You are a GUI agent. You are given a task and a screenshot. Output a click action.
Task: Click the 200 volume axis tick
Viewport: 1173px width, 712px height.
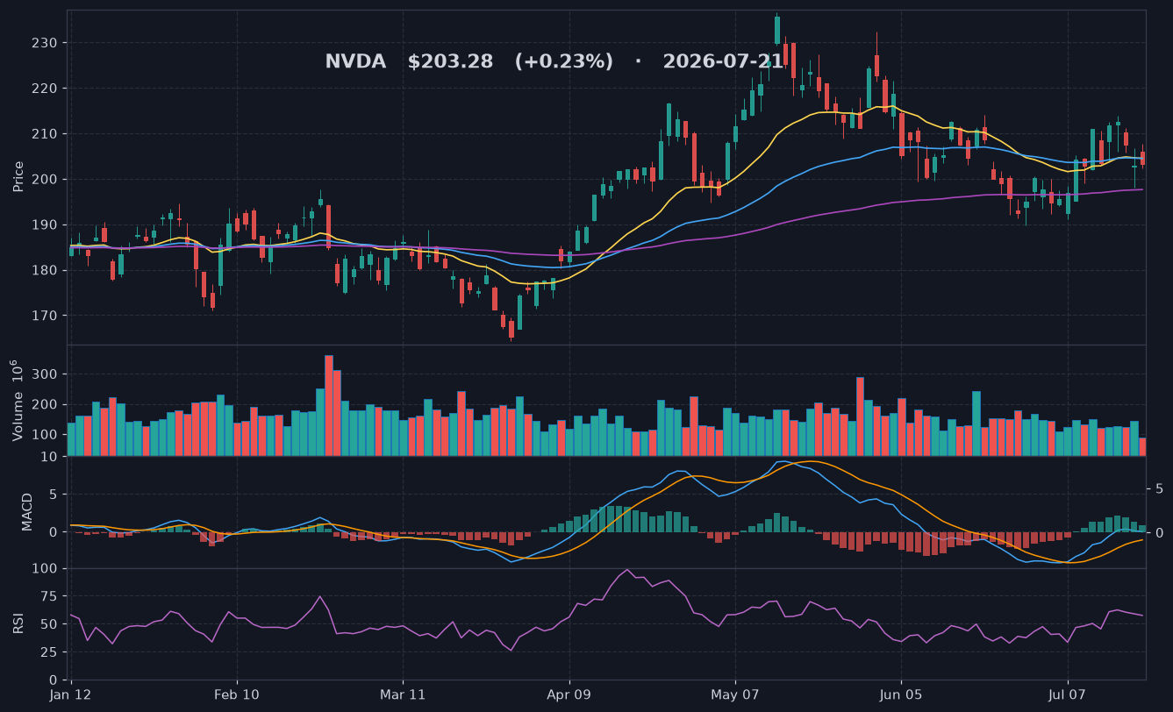[46, 405]
